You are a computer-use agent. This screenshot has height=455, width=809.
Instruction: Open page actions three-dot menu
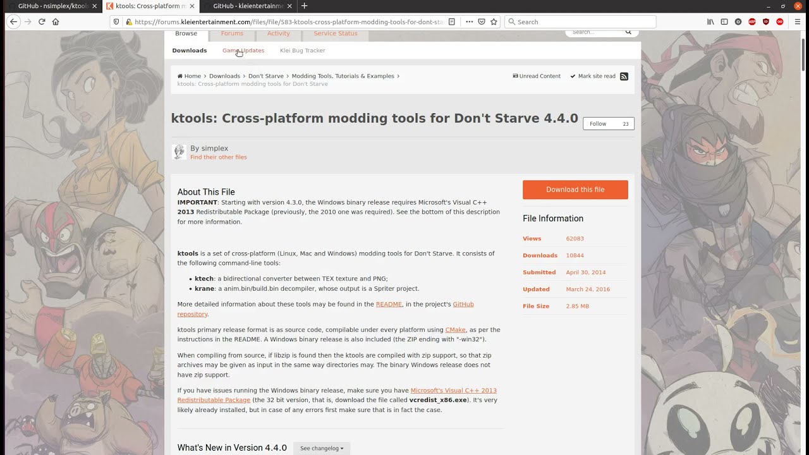pos(469,21)
